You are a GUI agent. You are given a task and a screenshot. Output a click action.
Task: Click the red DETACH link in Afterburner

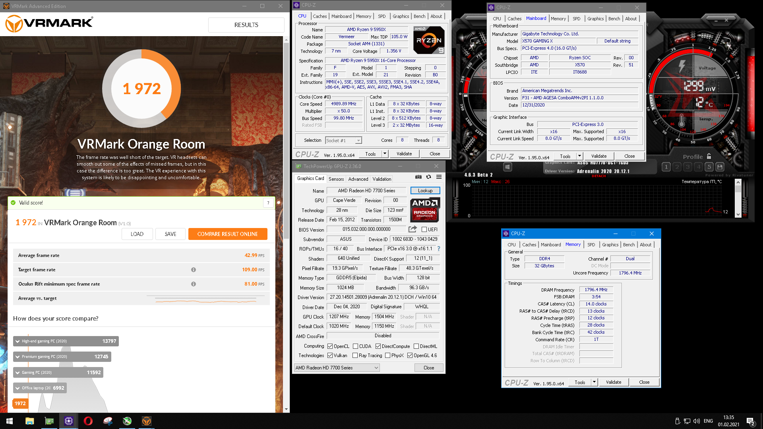[x=598, y=176]
